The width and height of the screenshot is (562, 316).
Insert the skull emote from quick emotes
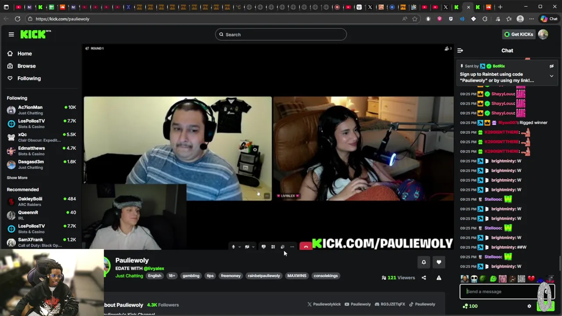coord(474,279)
